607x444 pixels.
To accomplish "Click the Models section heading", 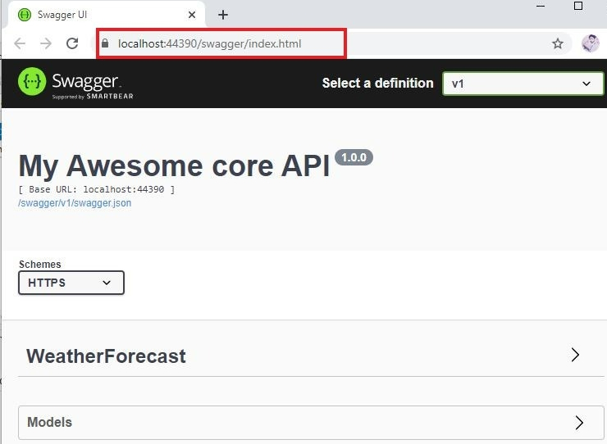I will [x=49, y=423].
